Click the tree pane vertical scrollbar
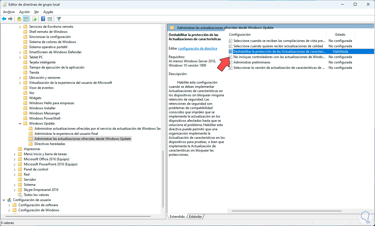This screenshot has height=226, width=375. click(x=162, y=178)
